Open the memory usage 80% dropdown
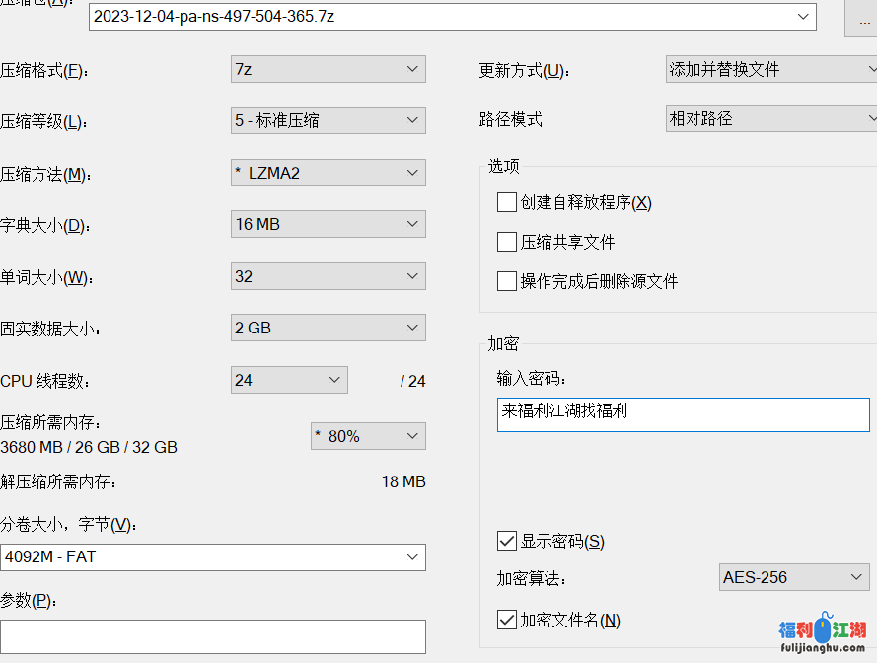The width and height of the screenshot is (877, 663). coord(367,436)
